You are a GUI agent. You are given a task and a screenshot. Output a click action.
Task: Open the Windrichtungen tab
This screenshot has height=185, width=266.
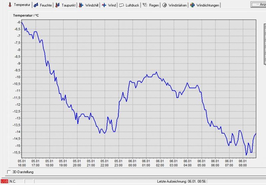point(204,5)
